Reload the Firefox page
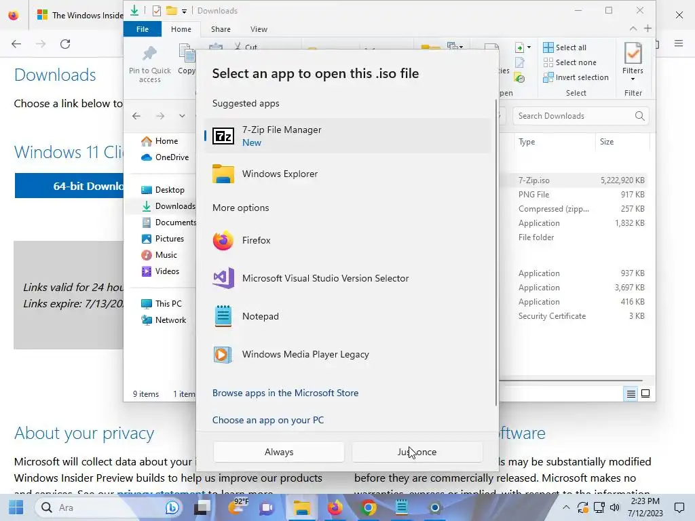 pyautogui.click(x=65, y=44)
